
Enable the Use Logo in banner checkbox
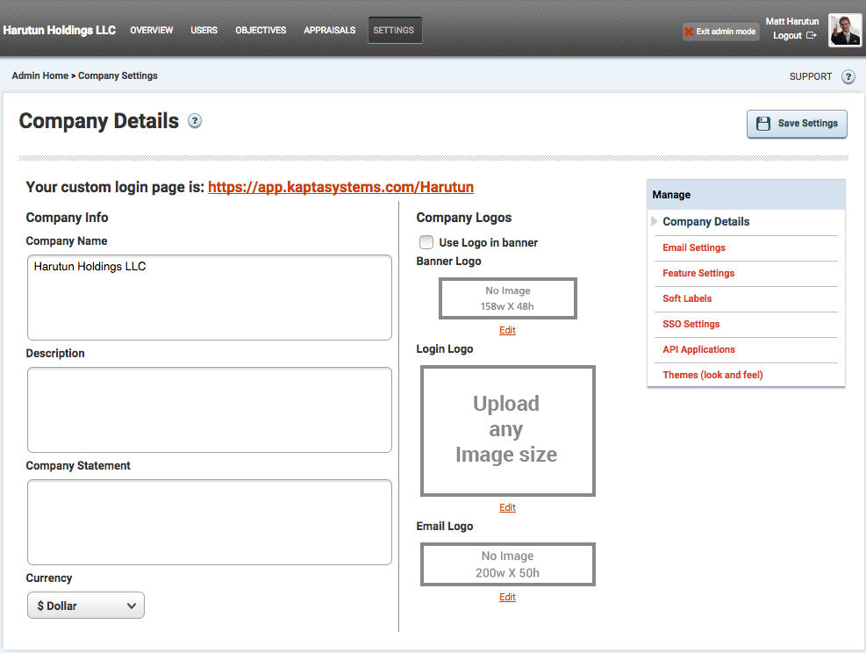(x=426, y=242)
